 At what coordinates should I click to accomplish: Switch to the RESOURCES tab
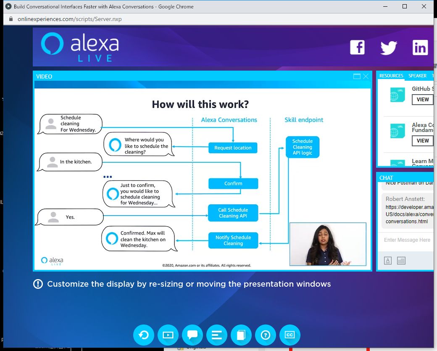[391, 76]
